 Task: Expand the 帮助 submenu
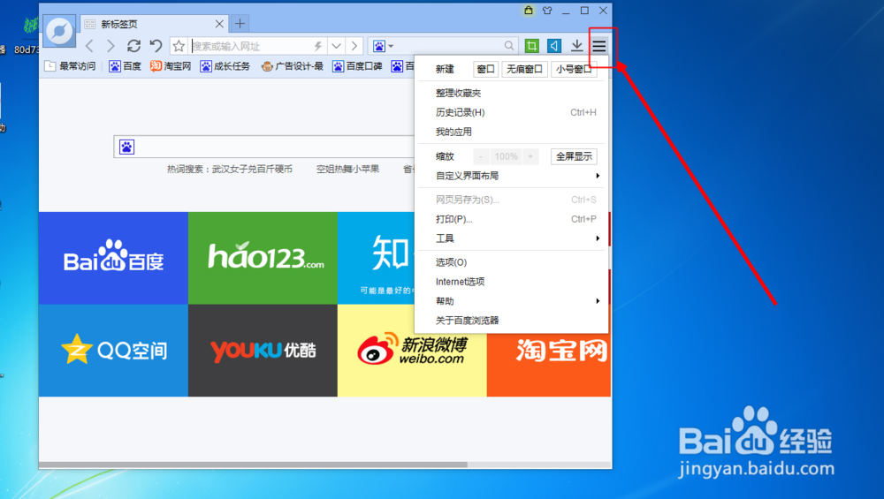(511, 301)
